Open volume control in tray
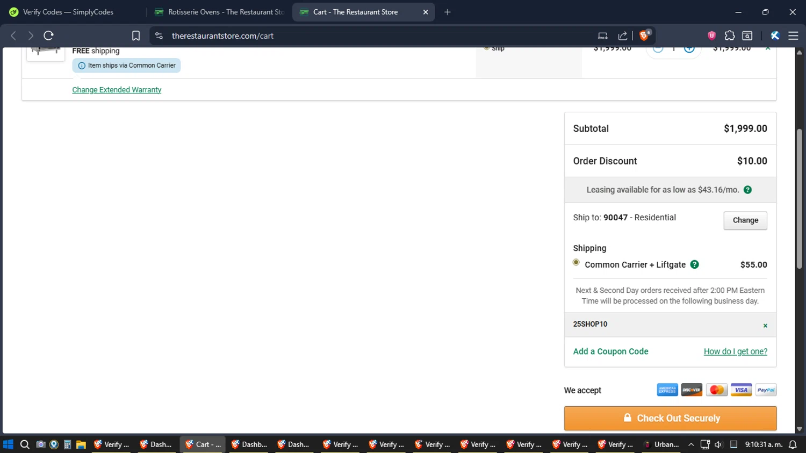 (x=718, y=444)
